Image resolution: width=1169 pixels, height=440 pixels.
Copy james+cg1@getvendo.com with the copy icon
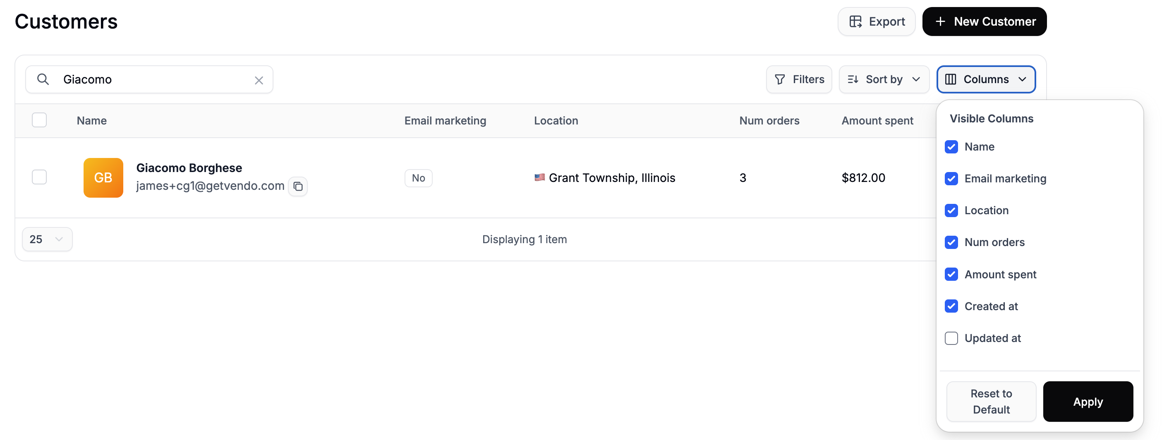298,186
